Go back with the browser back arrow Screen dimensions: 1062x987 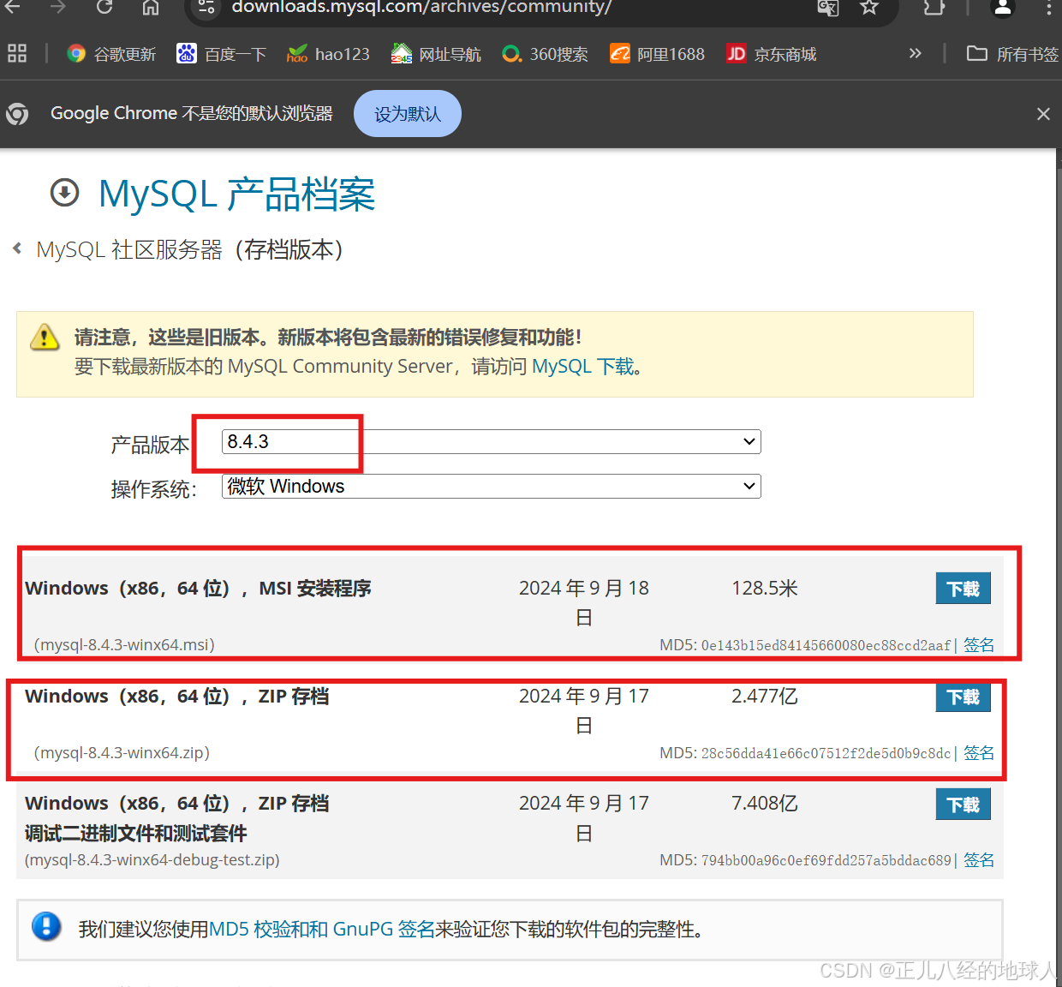click(x=12, y=7)
